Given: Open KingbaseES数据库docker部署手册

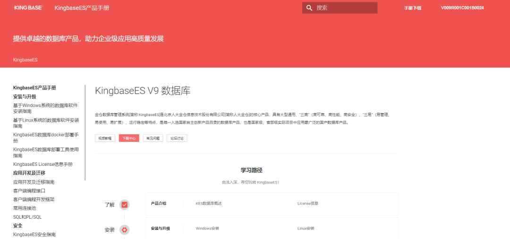Looking at the screenshot, I should coord(46,138).
